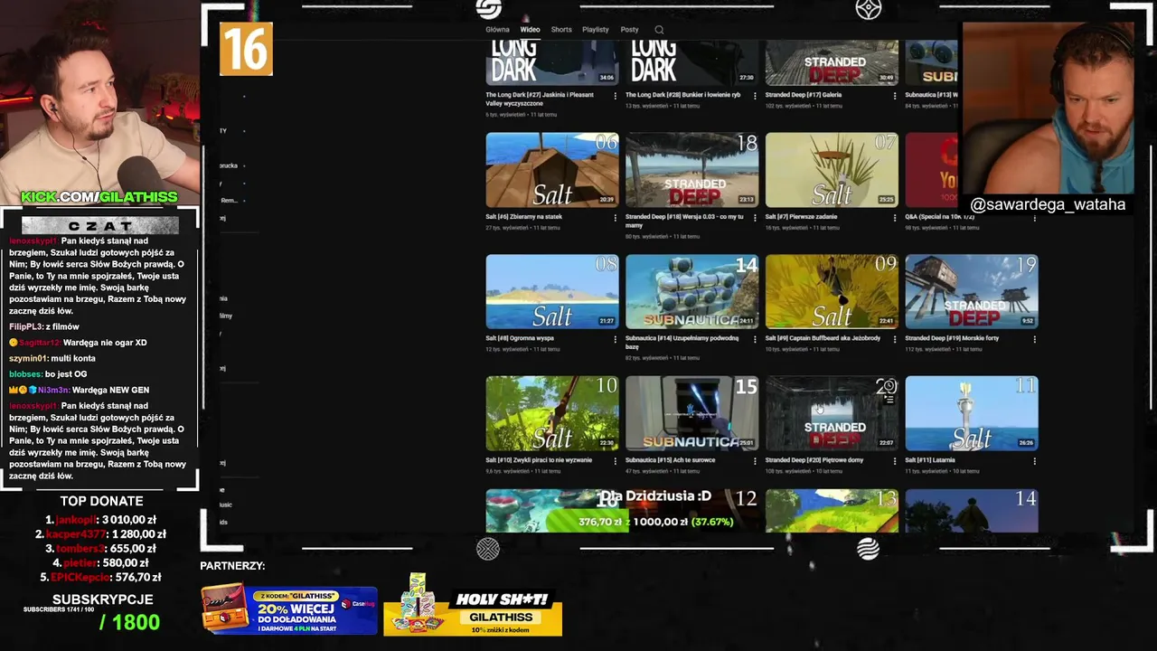Open title Subnautica [#14] Uzupełniamy podwodną bazę
1157x651 pixels.
click(682, 342)
